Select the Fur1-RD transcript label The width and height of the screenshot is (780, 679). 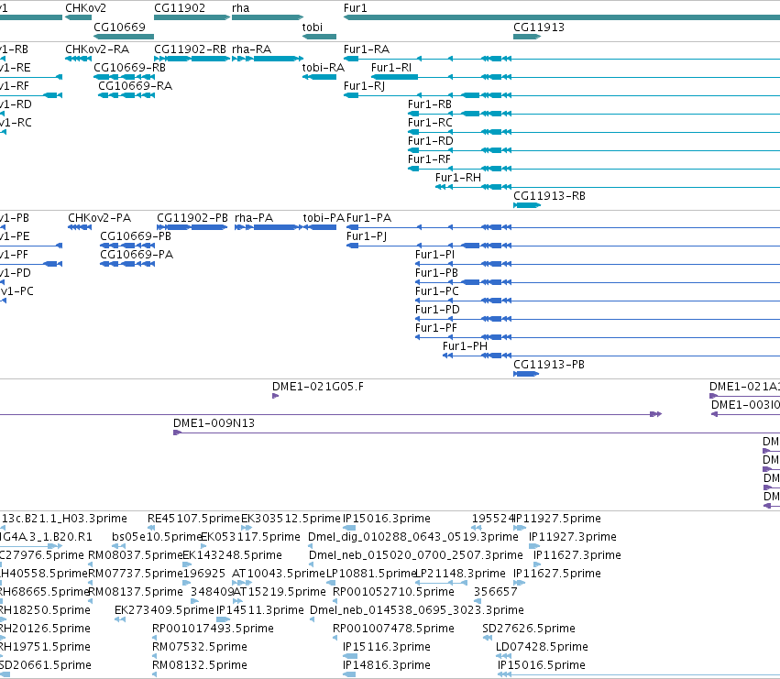pos(431,141)
